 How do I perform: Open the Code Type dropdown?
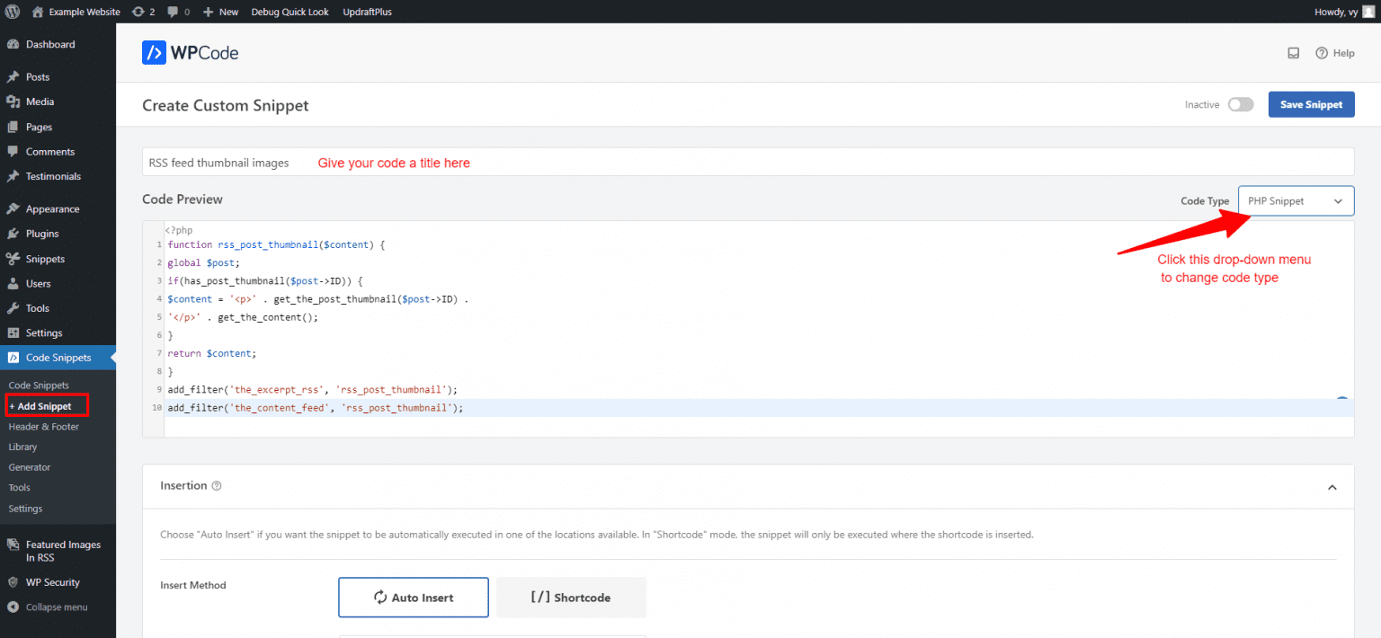click(1296, 200)
